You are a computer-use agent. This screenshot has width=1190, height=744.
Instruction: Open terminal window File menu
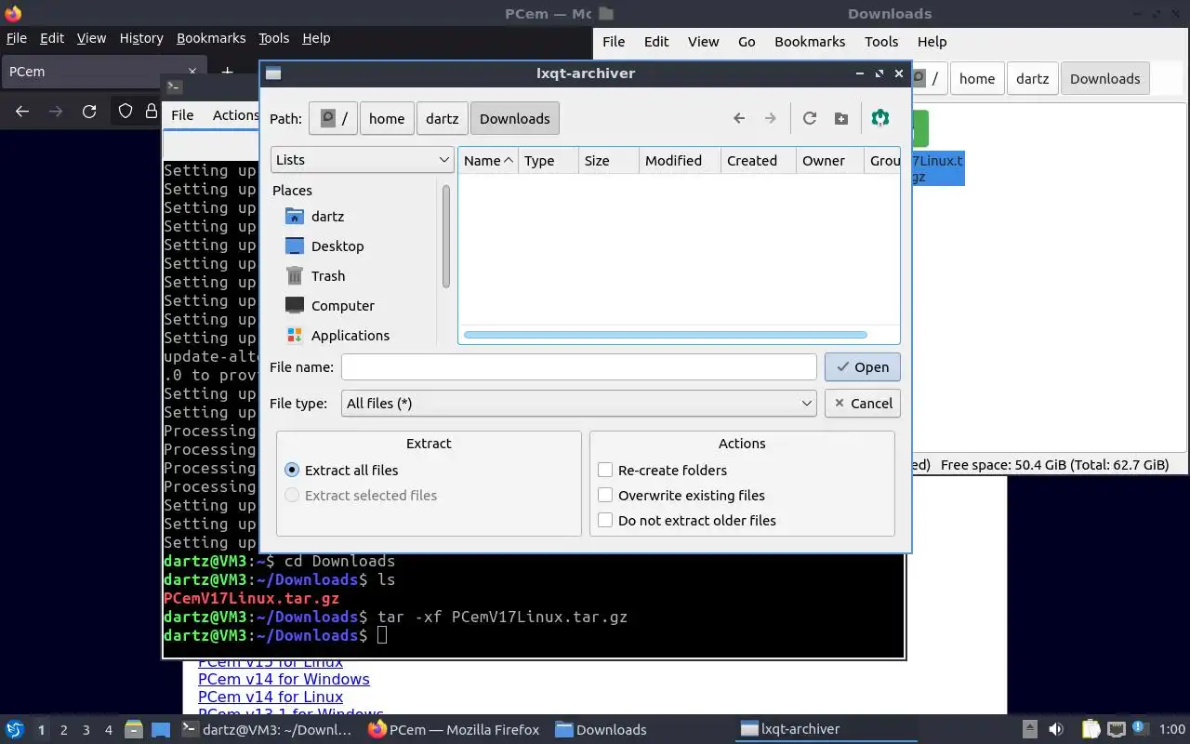(x=182, y=115)
